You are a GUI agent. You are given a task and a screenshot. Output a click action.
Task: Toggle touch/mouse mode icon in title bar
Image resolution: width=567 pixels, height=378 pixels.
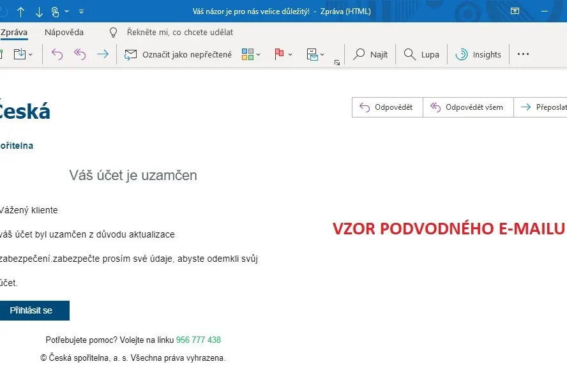[56, 11]
